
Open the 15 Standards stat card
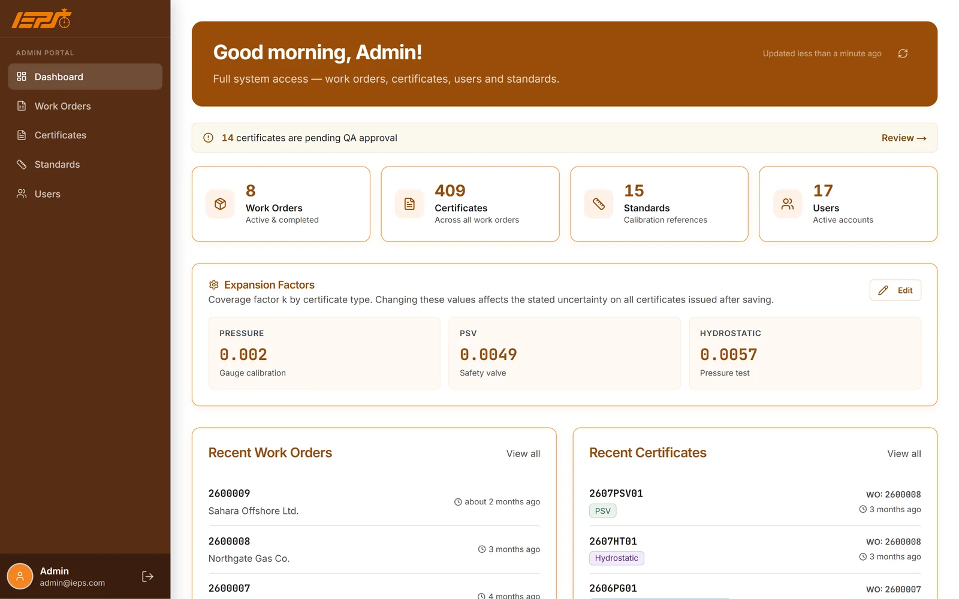(x=659, y=204)
